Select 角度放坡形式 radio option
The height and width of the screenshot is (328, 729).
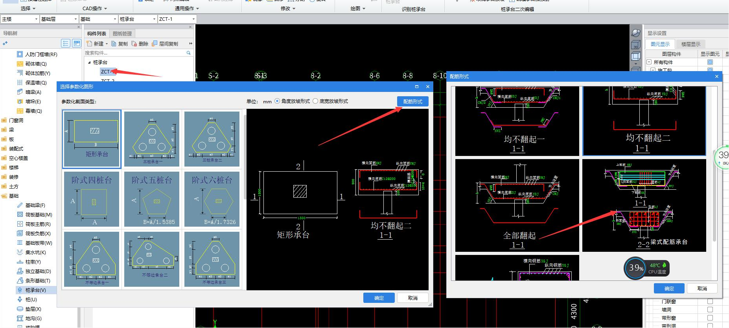pos(277,101)
